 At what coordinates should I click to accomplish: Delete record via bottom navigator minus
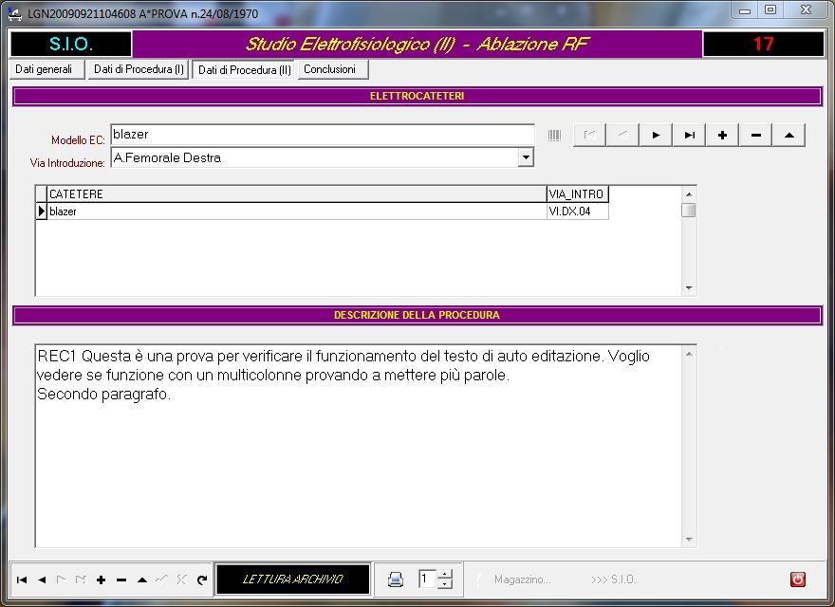point(121,579)
